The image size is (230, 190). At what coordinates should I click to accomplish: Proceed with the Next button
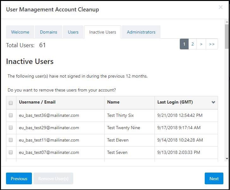214,179
